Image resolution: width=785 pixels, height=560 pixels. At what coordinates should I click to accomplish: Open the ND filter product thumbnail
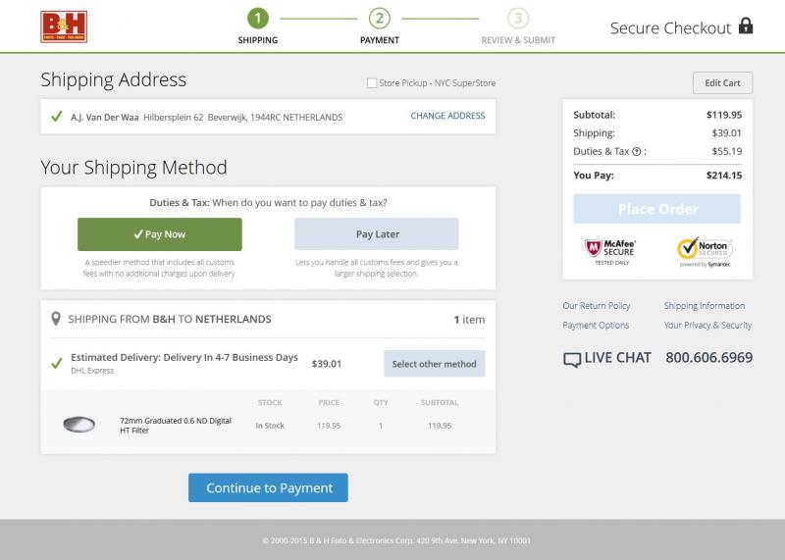pyautogui.click(x=79, y=425)
